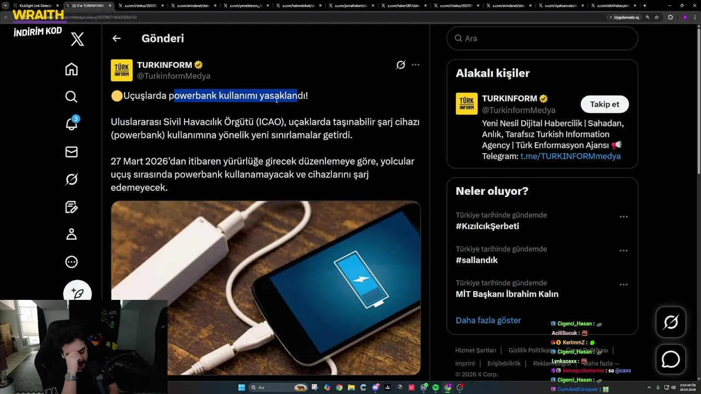Viewport: 701px width, 394px height.
Task: Open Gizlilik Politikası footer link
Action: click(531, 350)
